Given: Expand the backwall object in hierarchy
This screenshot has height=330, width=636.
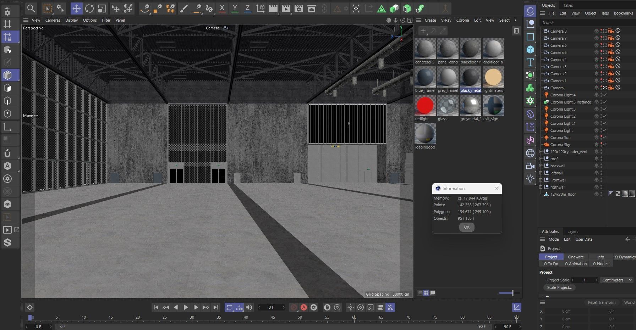Looking at the screenshot, I should click(x=541, y=166).
